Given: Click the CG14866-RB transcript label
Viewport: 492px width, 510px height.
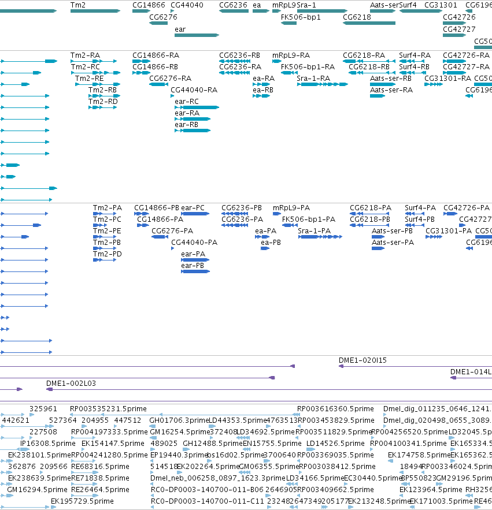Looking at the screenshot, I should pyautogui.click(x=156, y=67).
